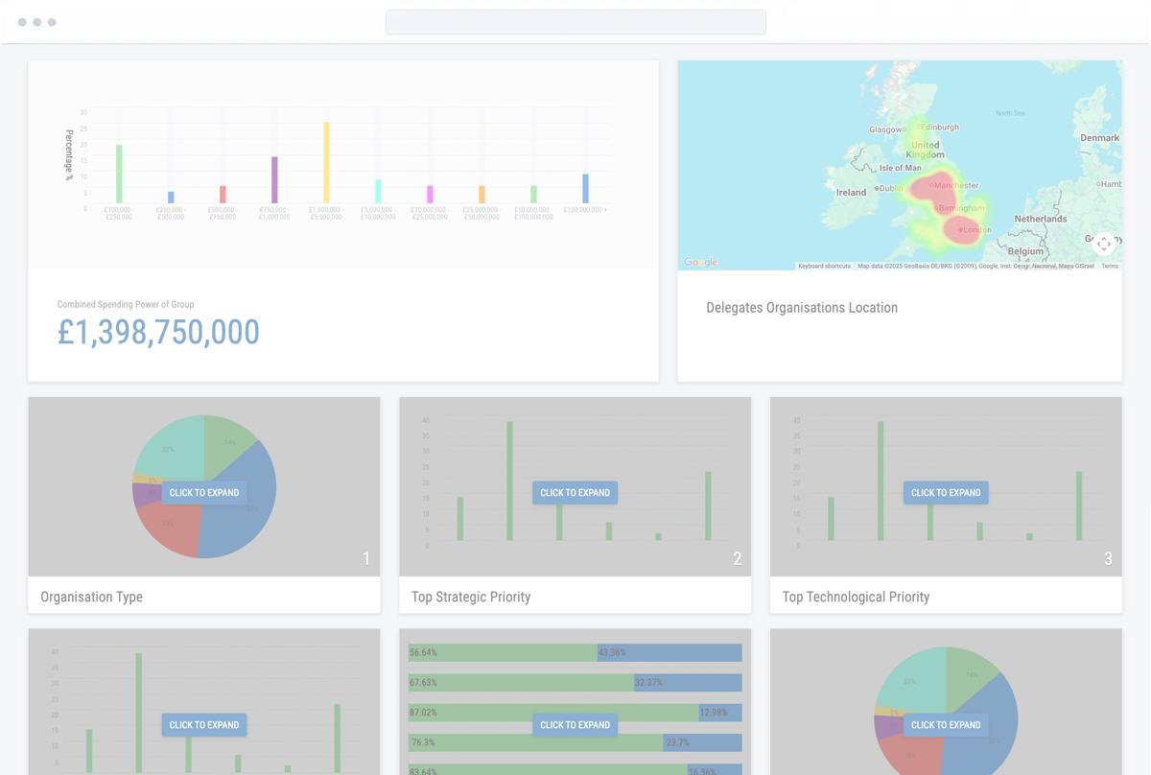Click the Google logo on the map

pyautogui.click(x=700, y=263)
